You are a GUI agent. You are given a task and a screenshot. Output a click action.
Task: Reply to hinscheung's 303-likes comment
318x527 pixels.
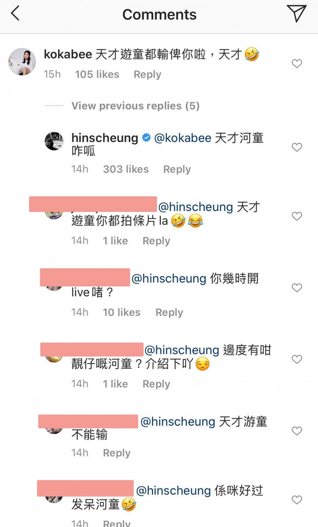click(x=177, y=169)
